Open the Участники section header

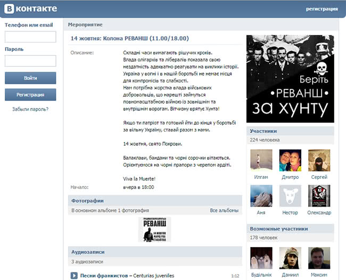pos(263,131)
